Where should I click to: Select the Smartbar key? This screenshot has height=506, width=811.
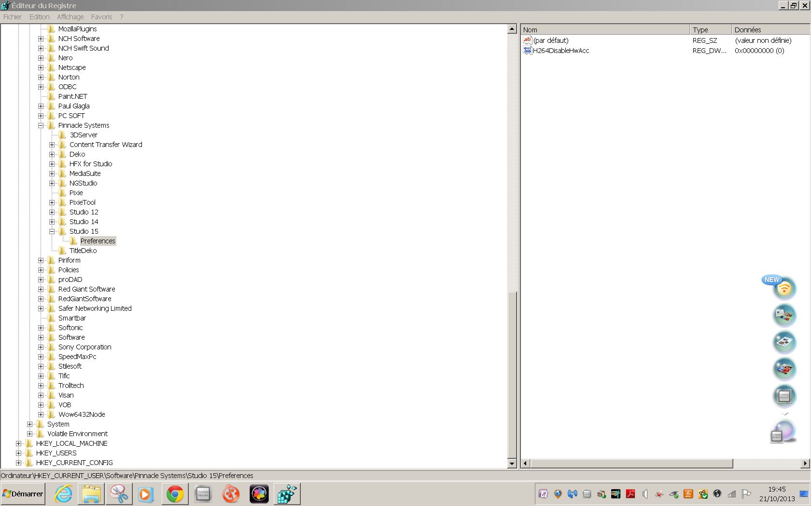(x=72, y=318)
